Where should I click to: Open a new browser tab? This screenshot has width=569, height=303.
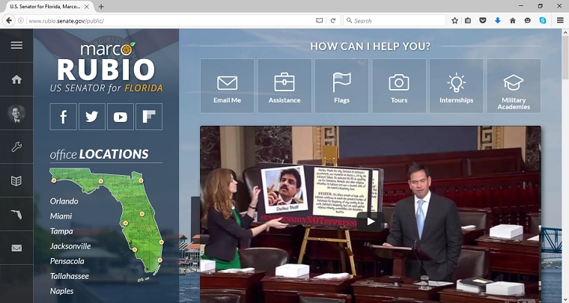(101, 7)
